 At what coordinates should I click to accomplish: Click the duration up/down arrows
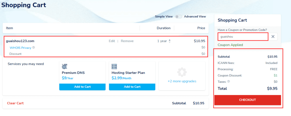click(170, 41)
